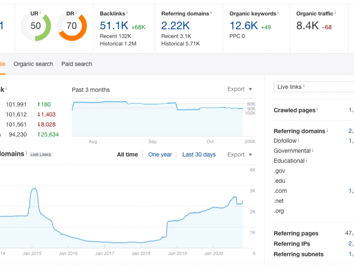Click the 101,561 rank value

click(x=16, y=124)
